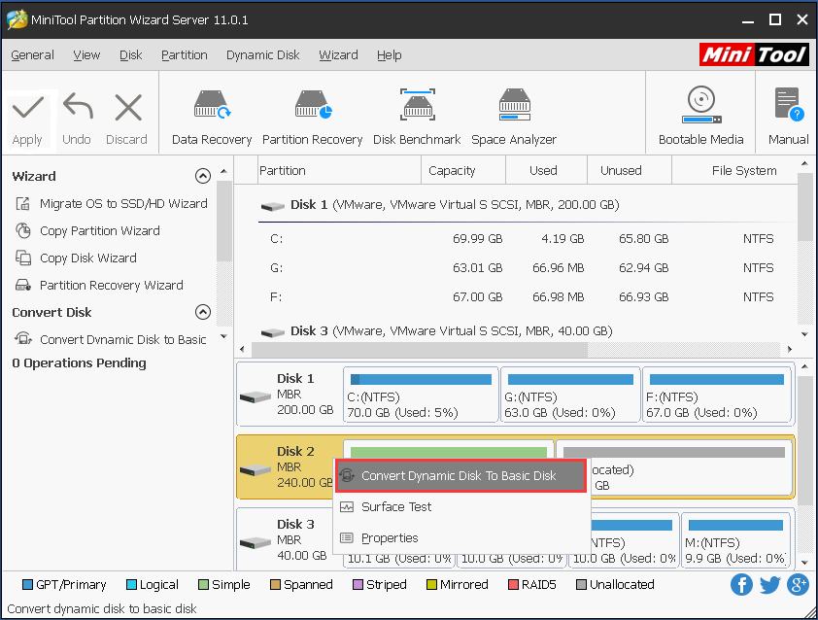Launch the Copy Disk Wizard
Viewport: 818px width, 620px height.
(88, 258)
